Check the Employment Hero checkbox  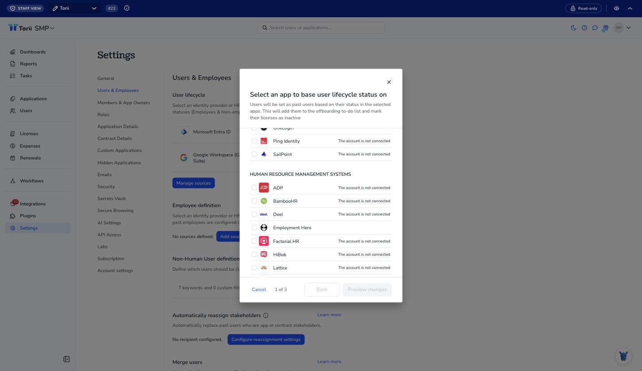[254, 227]
